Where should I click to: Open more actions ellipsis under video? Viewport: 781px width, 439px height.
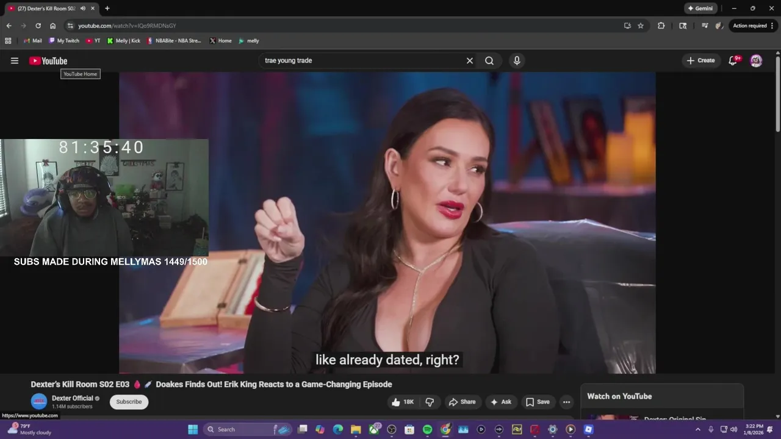(566, 402)
